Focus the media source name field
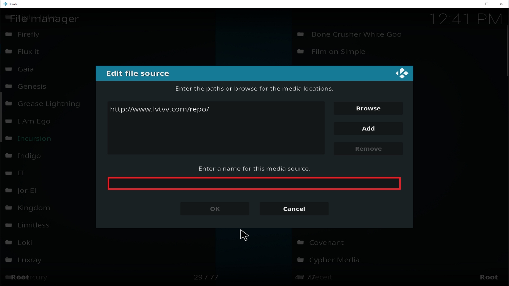Image resolution: width=509 pixels, height=286 pixels. (254, 183)
